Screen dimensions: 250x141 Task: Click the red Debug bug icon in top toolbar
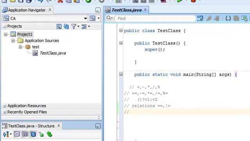193,1
